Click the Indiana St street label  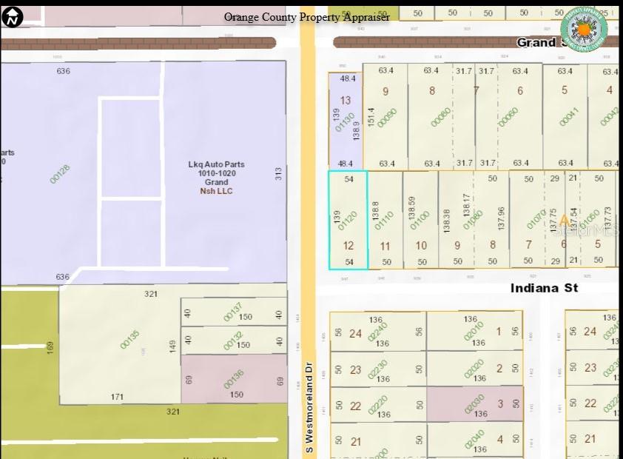click(x=544, y=287)
